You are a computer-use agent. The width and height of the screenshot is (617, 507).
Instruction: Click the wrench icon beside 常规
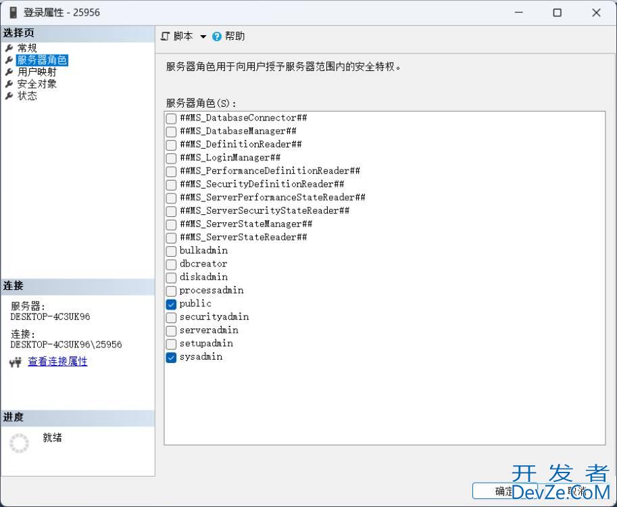click(9, 48)
